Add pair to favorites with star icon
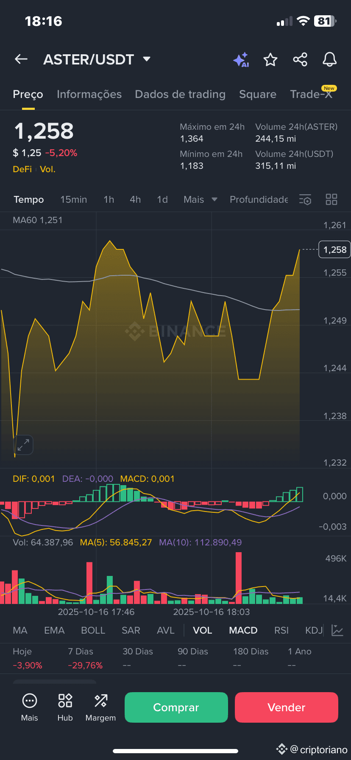The image size is (351, 760). click(x=270, y=60)
